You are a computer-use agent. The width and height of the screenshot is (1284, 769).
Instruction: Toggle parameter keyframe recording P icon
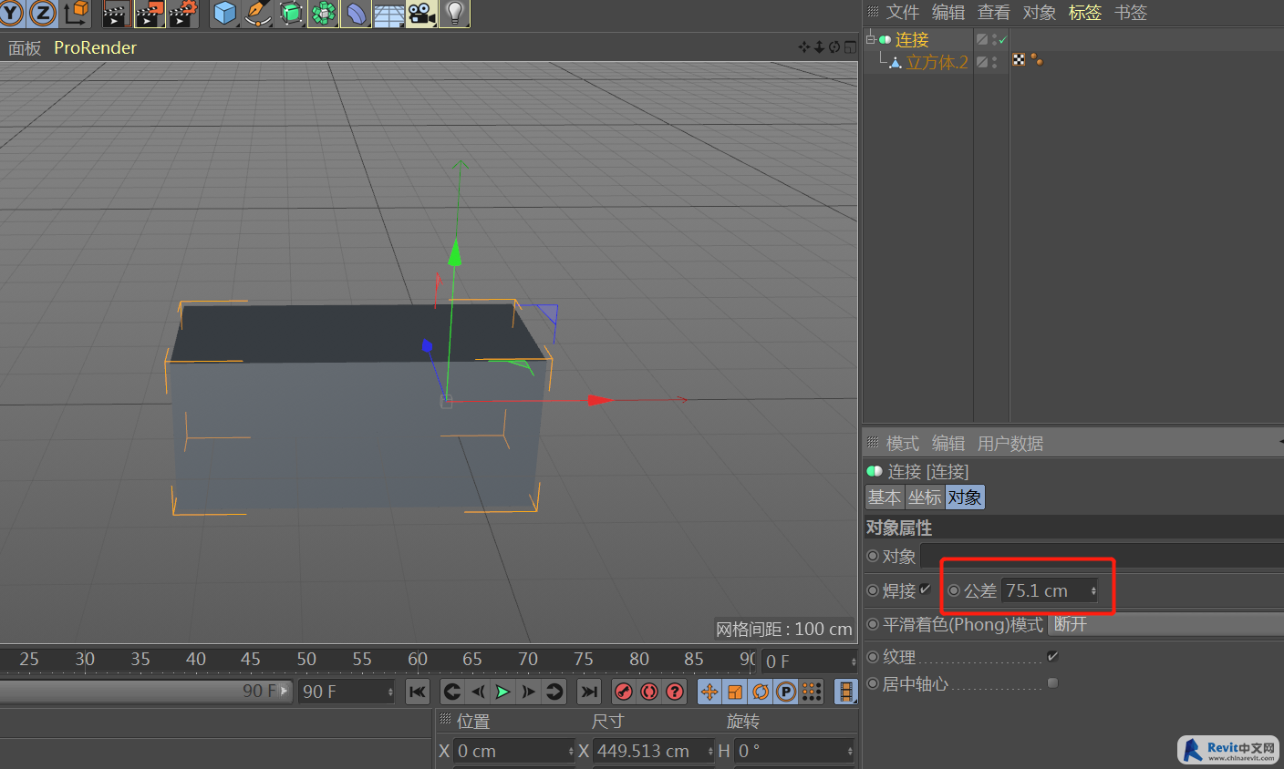pos(786,692)
